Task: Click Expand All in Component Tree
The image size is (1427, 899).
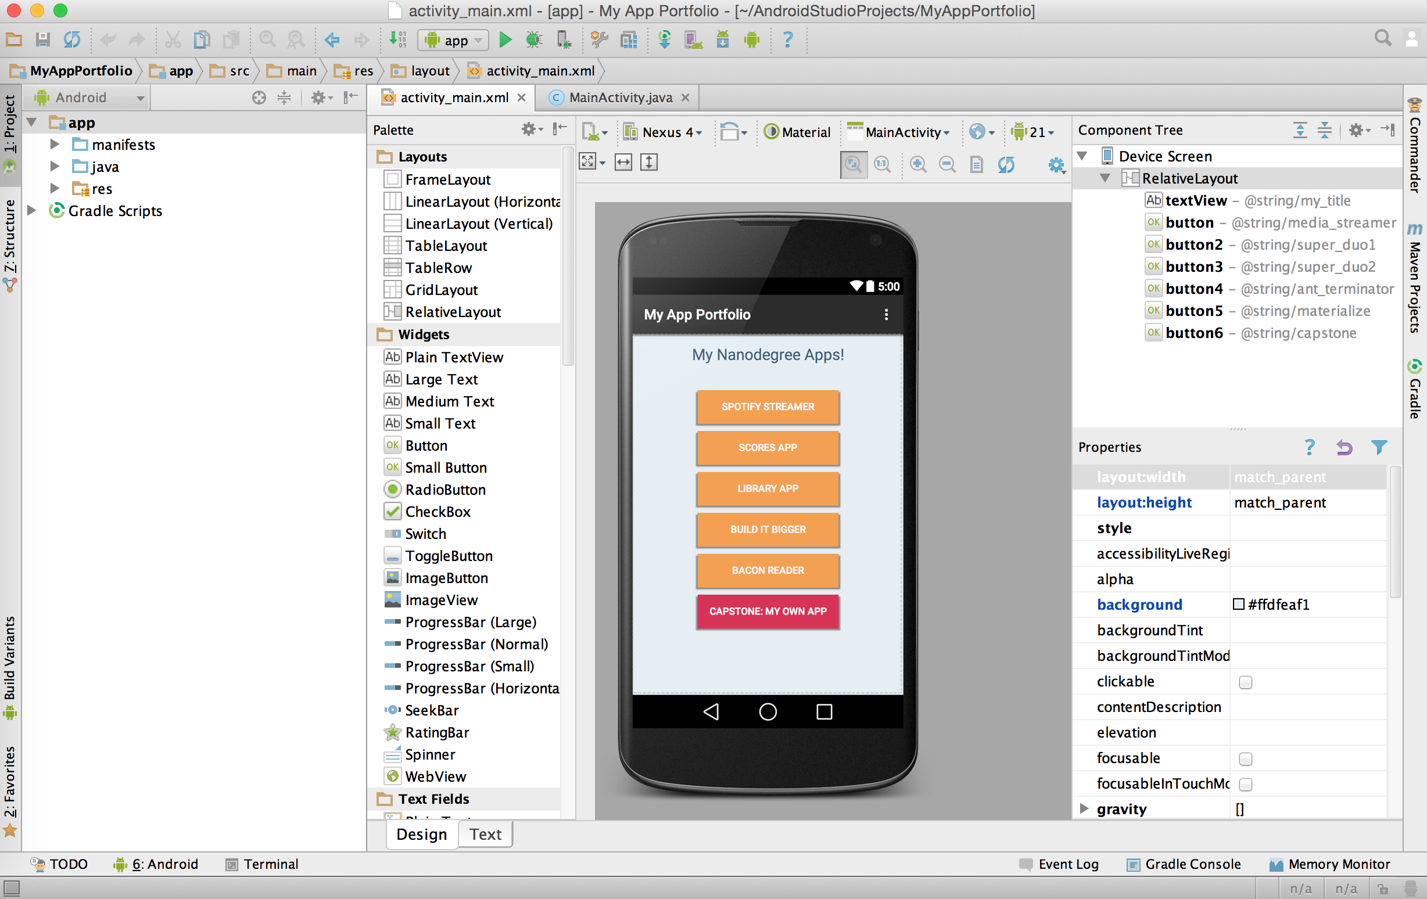Action: point(1300,130)
